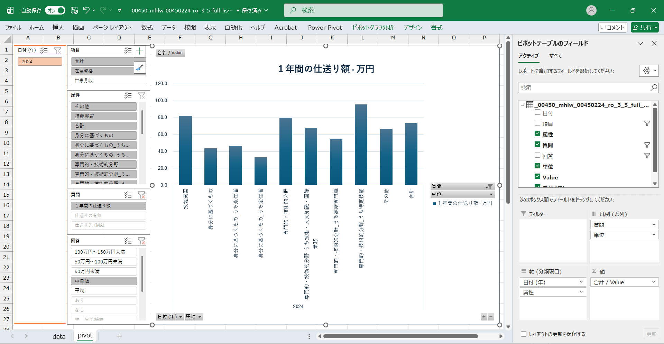This screenshot has height=344, width=664.
Task: Toggle multi-select on 回答 slicer
Action: pos(128,241)
